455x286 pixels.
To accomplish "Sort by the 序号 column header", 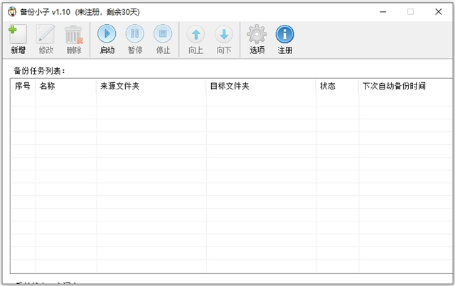I will [x=23, y=86].
